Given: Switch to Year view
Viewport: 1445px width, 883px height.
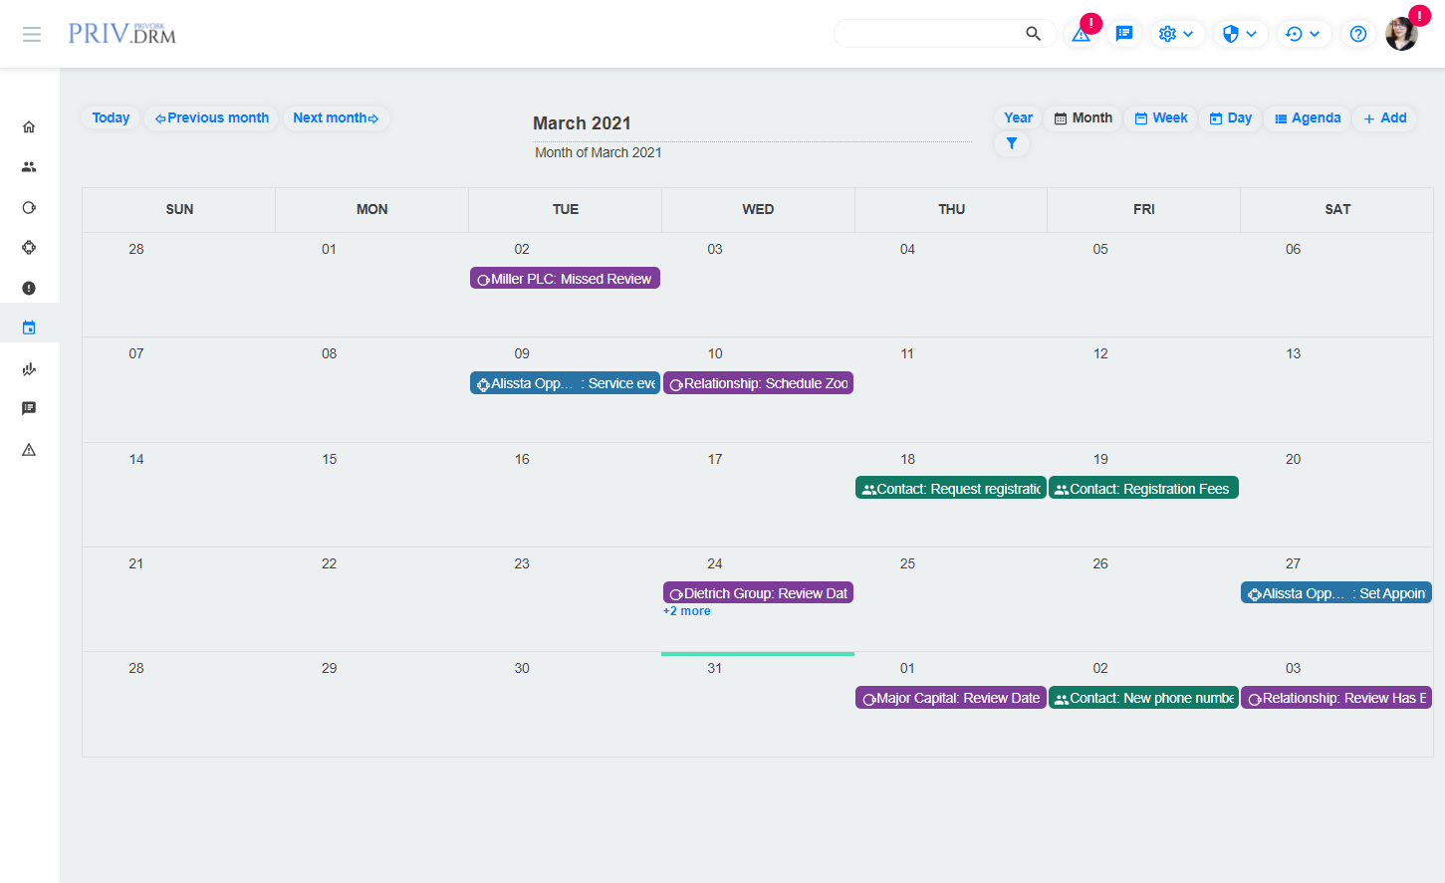Looking at the screenshot, I should pos(1018,118).
